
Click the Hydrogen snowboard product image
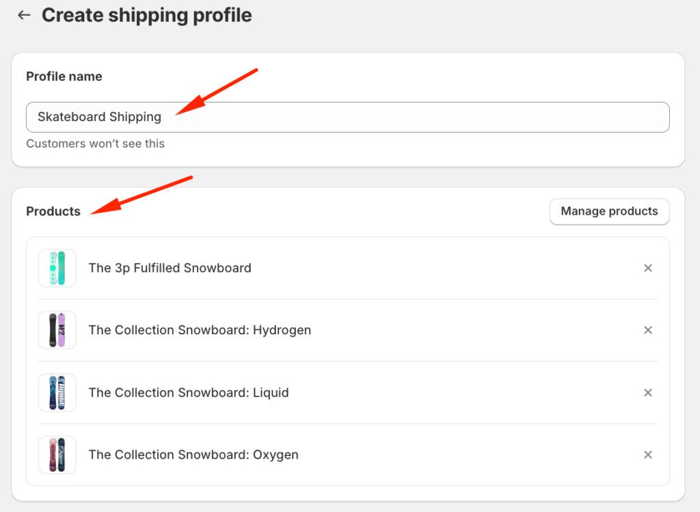(x=57, y=330)
